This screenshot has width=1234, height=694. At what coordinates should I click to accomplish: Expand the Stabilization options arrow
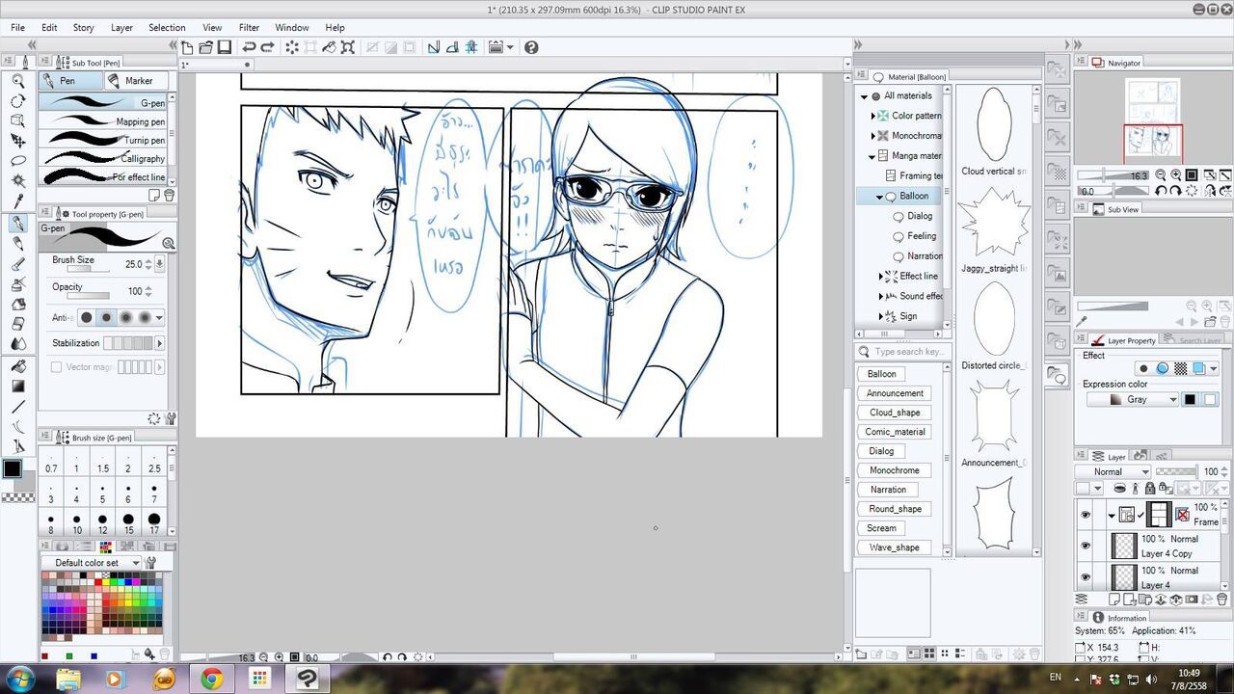click(x=159, y=343)
